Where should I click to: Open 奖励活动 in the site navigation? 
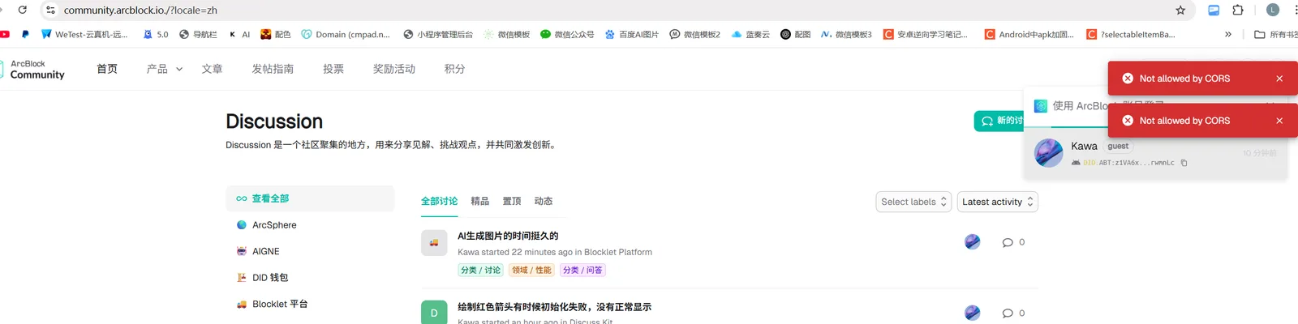[x=394, y=69]
